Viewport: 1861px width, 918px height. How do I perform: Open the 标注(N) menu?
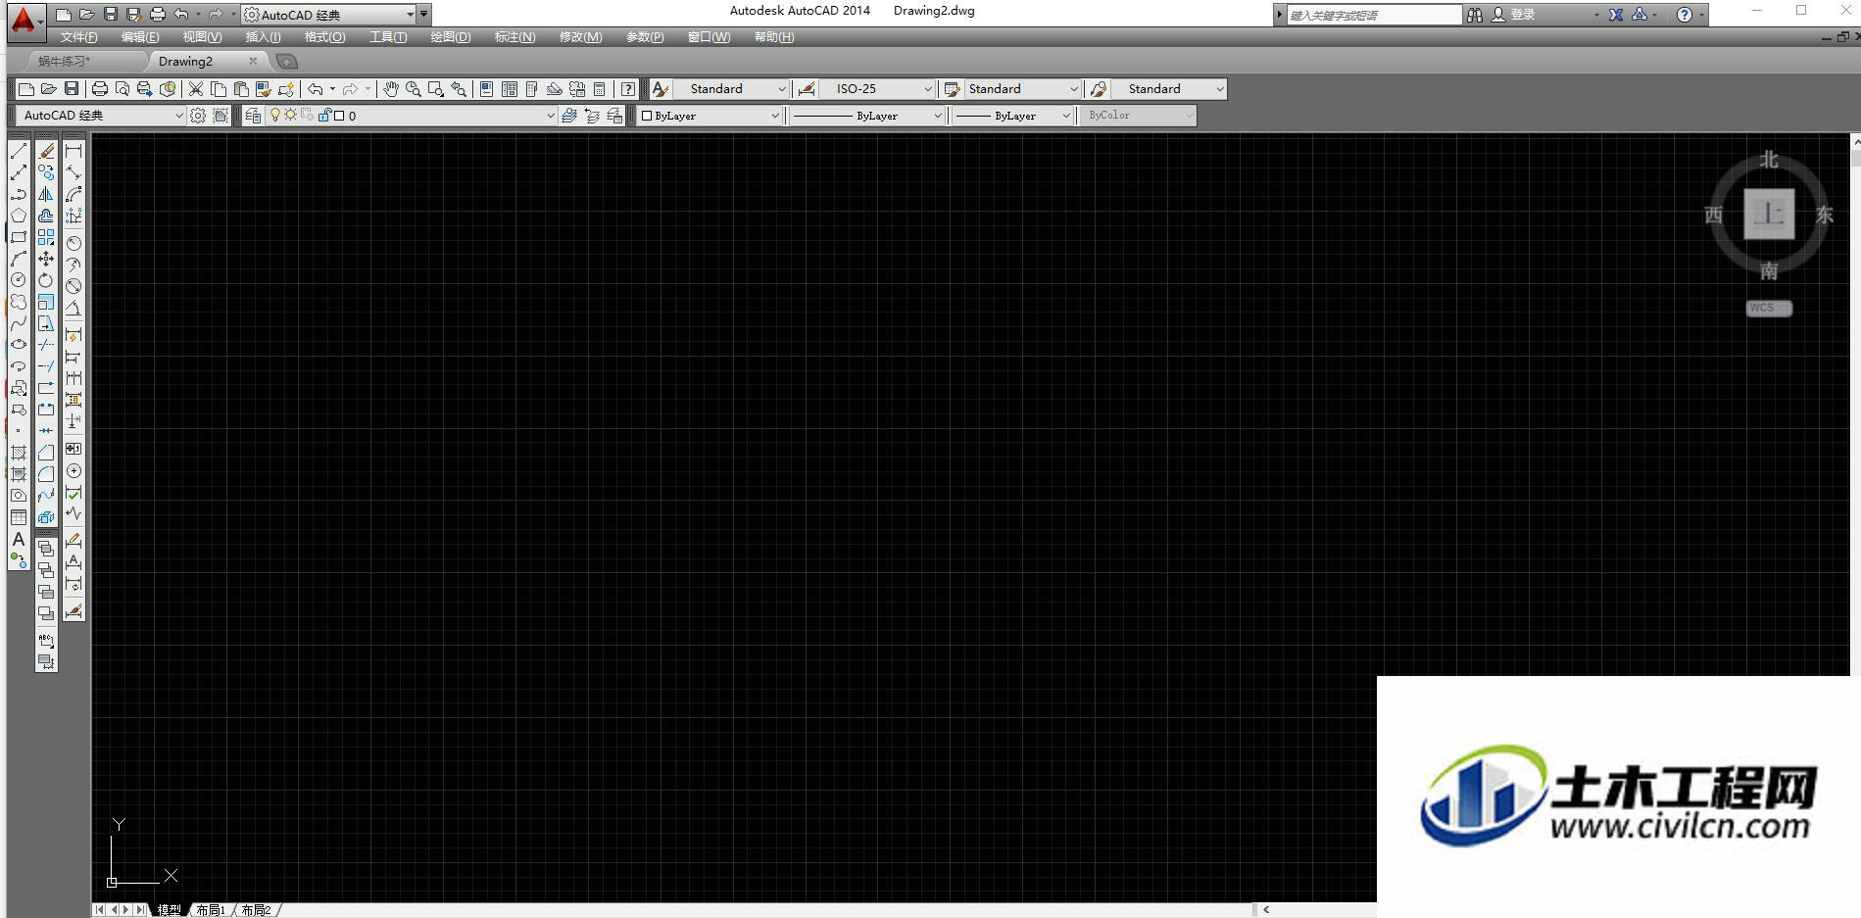tap(514, 37)
